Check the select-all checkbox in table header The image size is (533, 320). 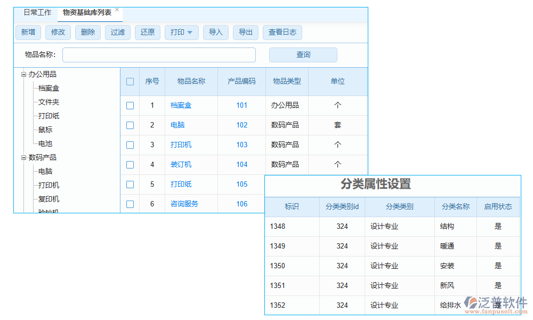pos(130,81)
